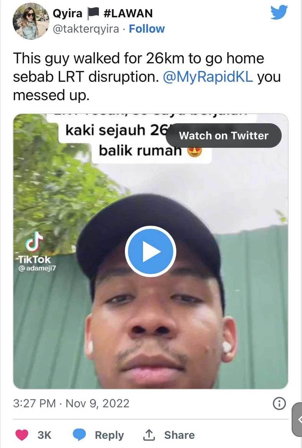Open the tweet info circle icon
Screen dimensions: 302x448
point(279,403)
